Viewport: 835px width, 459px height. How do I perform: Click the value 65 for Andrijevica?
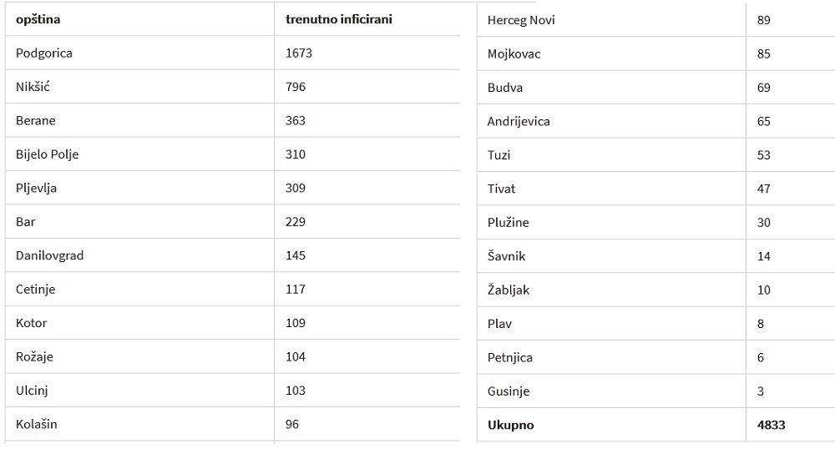[764, 121]
